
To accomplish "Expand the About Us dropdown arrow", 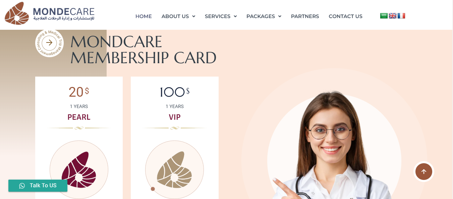I will [x=193, y=16].
